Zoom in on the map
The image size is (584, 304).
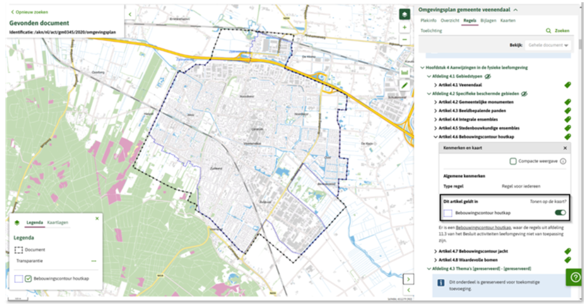click(404, 27)
